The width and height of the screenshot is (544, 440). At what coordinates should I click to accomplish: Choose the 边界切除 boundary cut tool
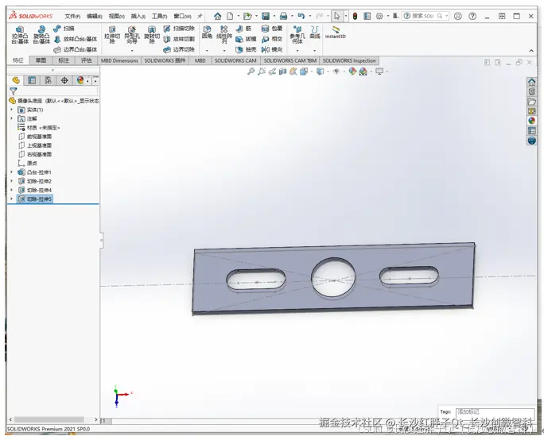(179, 49)
